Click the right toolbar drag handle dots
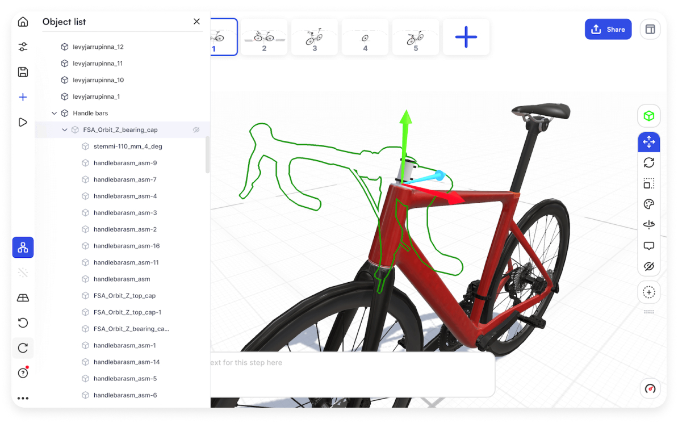 point(648,312)
